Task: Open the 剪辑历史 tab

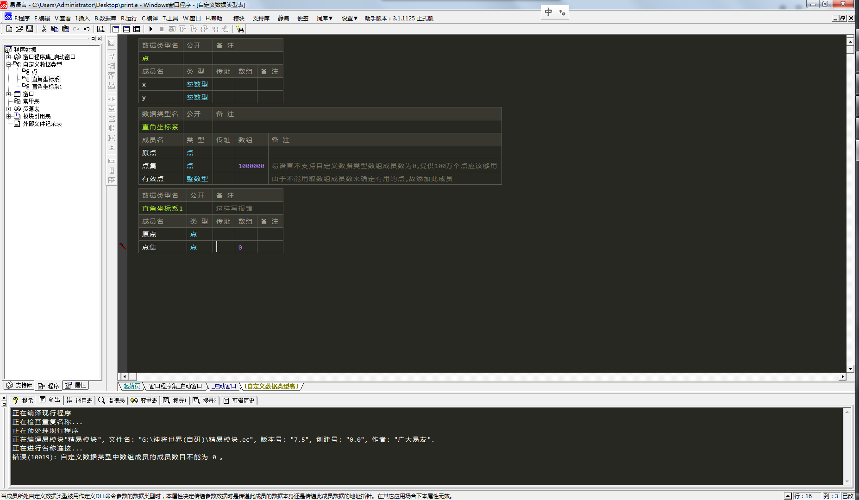Action: pos(239,400)
